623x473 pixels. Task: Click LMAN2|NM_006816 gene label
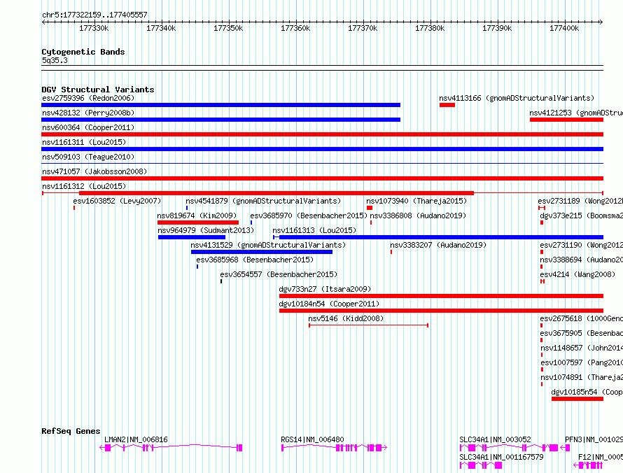136,439
